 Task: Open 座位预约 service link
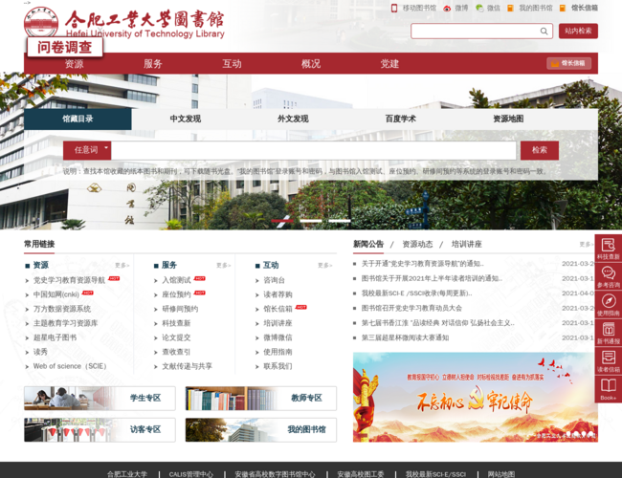176,294
